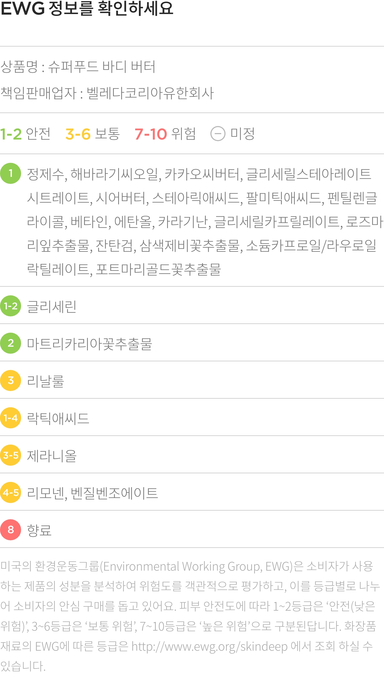Click the yellow grade 3 badge
The image size is (384, 675).
click(11, 380)
